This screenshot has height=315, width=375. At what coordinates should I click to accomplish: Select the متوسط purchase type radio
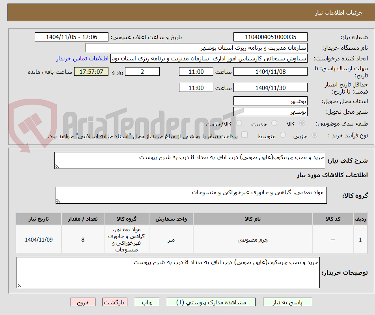[x=283, y=135]
